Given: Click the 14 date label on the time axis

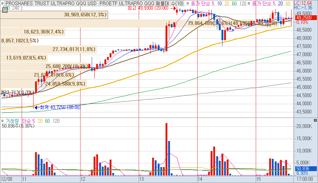Looking at the screenshot, I should coord(200,179).
